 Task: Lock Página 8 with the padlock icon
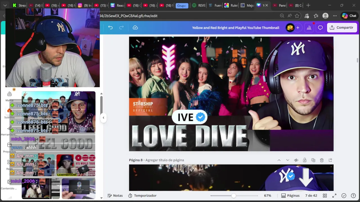(x=305, y=160)
